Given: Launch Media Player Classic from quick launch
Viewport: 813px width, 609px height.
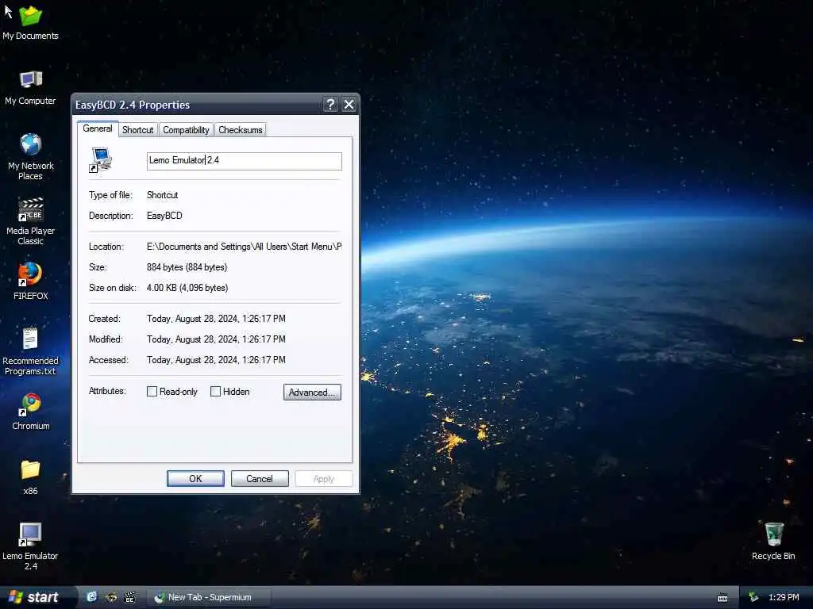Looking at the screenshot, I should tap(129, 597).
